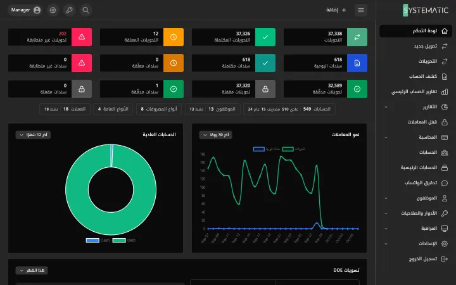Expand الأدوار والصلاحيات sidebar chevron

click(x=386, y=213)
